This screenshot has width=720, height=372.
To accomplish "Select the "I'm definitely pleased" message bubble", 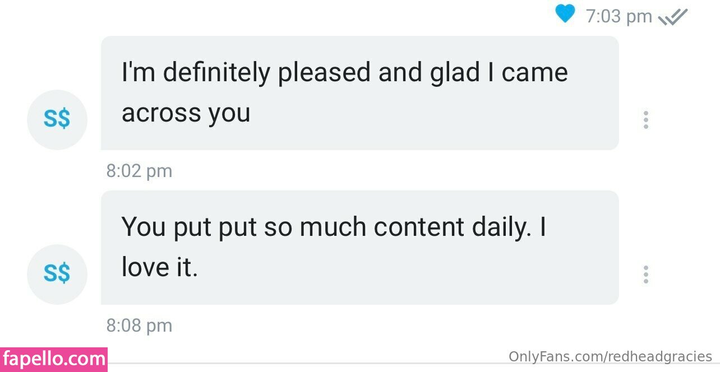I will tap(359, 93).
